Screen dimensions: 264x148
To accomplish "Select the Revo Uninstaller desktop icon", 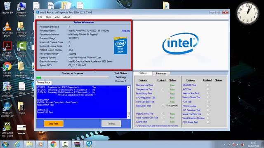I will tap(7, 89).
